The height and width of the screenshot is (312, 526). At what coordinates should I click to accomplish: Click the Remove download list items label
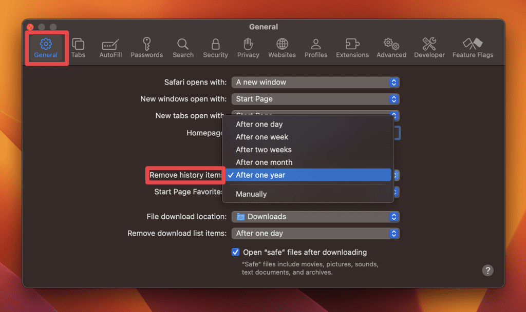[177, 234]
